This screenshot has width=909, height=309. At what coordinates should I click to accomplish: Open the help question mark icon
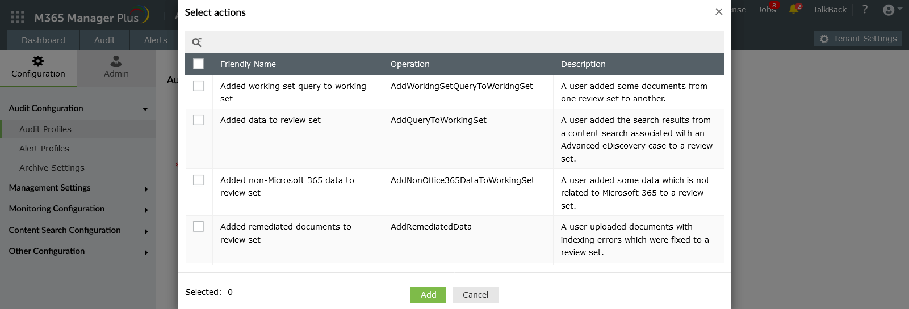click(865, 10)
